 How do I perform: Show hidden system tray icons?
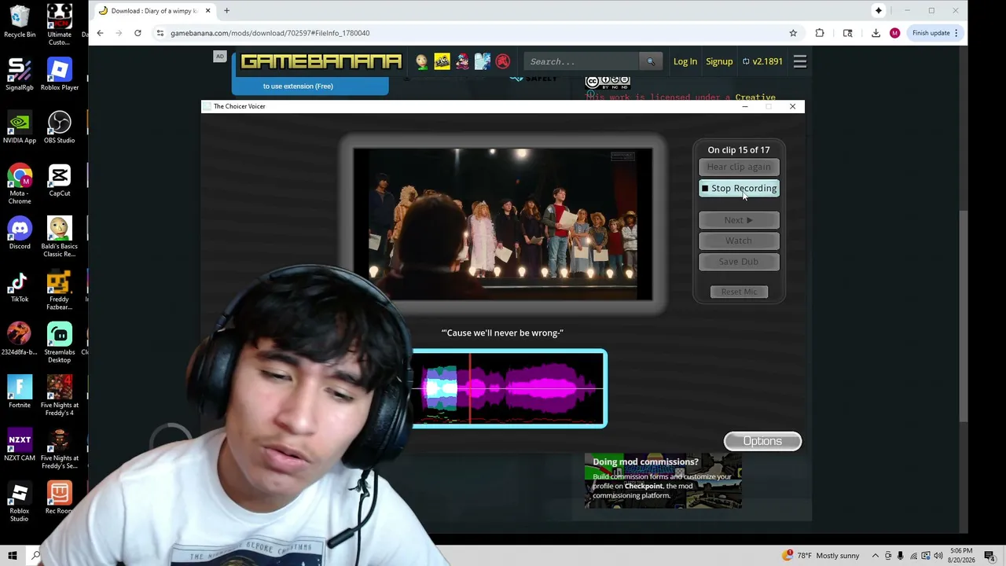click(x=876, y=556)
